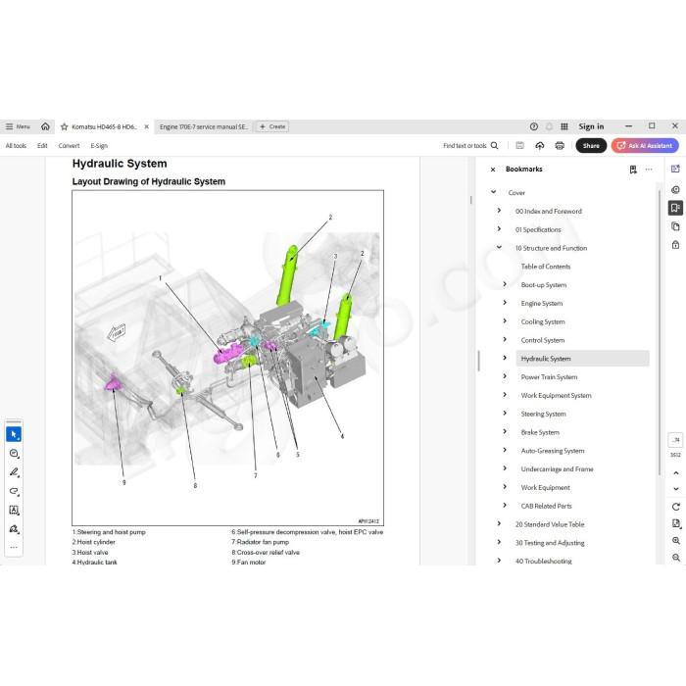
Task: Open Auto-Greasing System bookmark
Action: [553, 450]
